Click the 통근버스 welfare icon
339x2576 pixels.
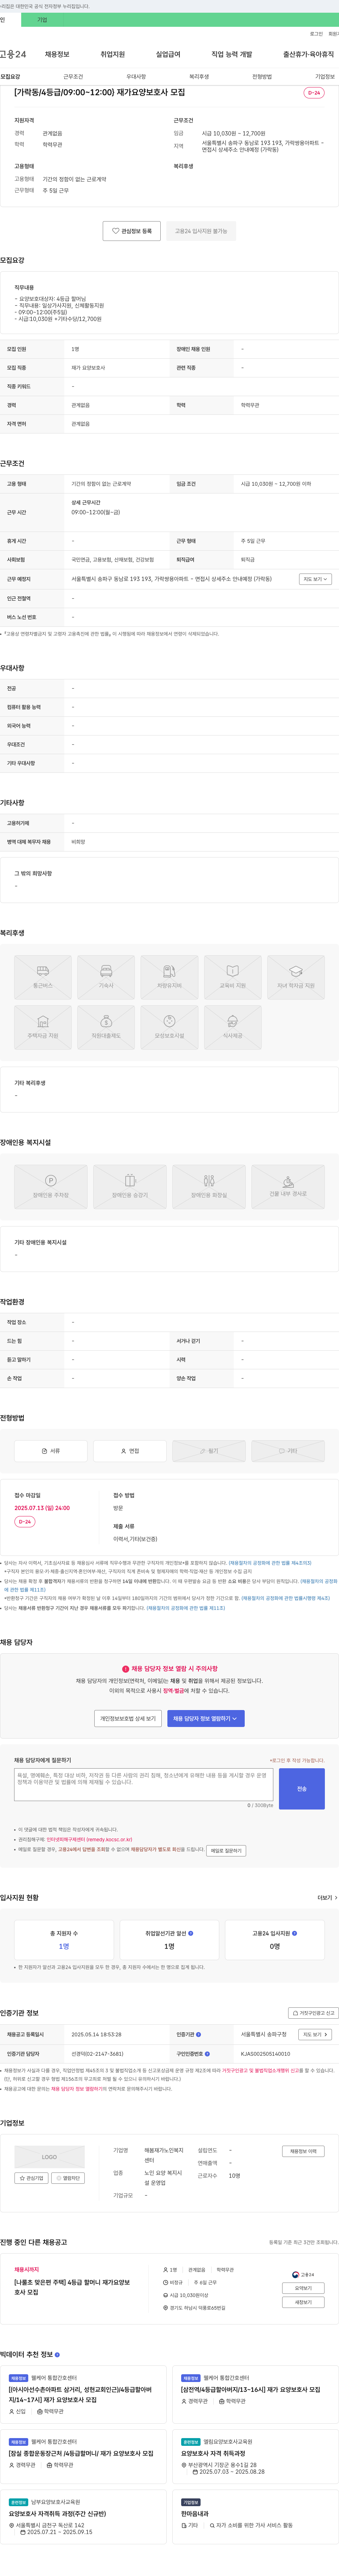(x=43, y=977)
